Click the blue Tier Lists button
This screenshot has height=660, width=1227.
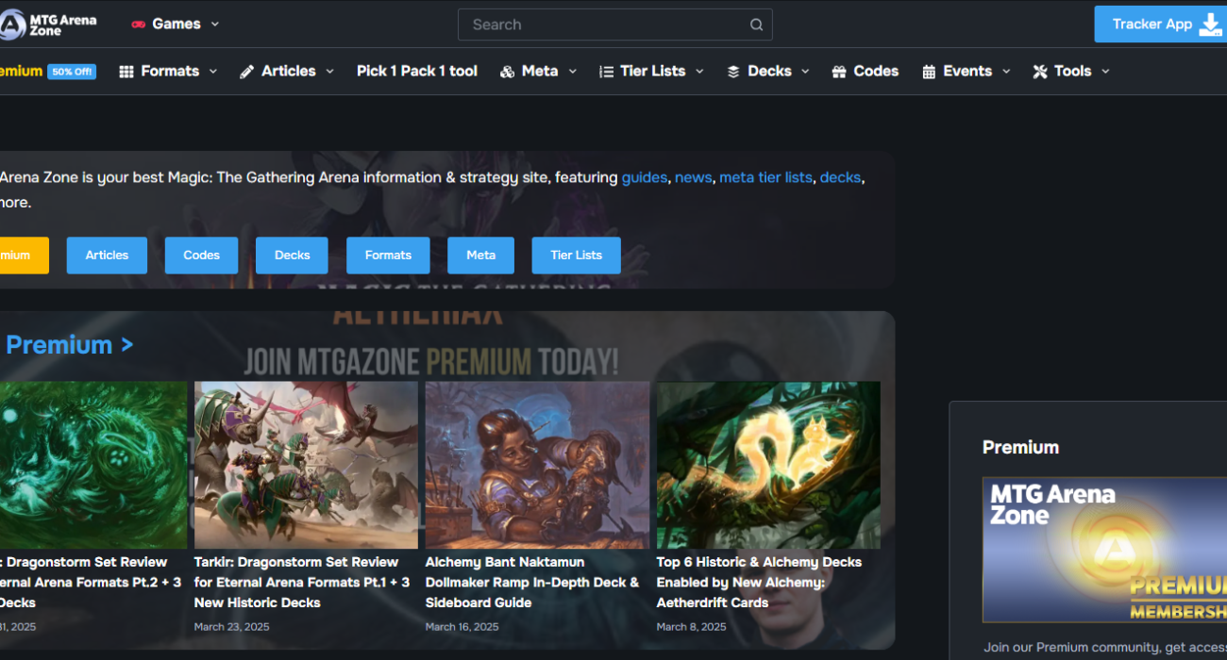click(577, 256)
